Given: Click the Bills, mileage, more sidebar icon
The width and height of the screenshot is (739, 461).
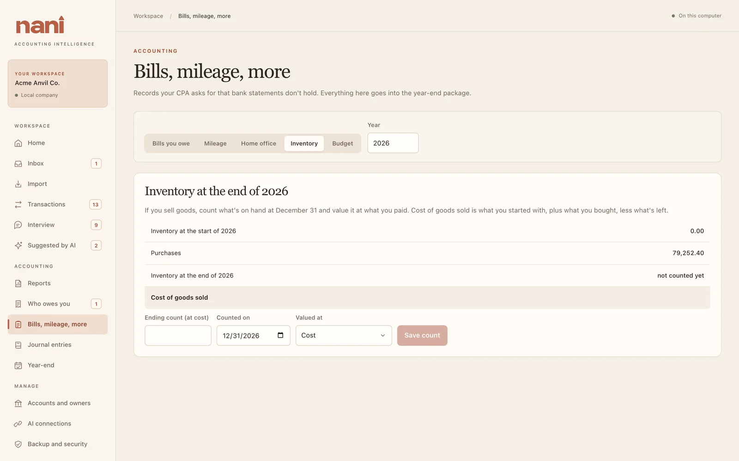Looking at the screenshot, I should pos(18,325).
